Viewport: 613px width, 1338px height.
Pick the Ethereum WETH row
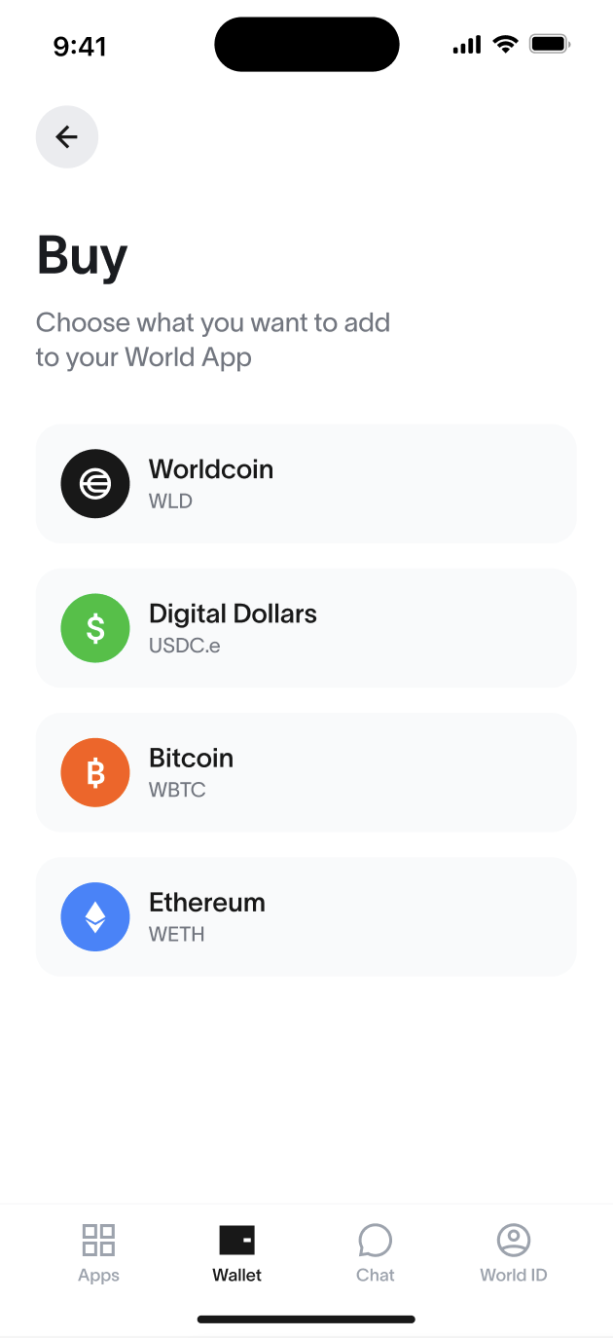[306, 916]
